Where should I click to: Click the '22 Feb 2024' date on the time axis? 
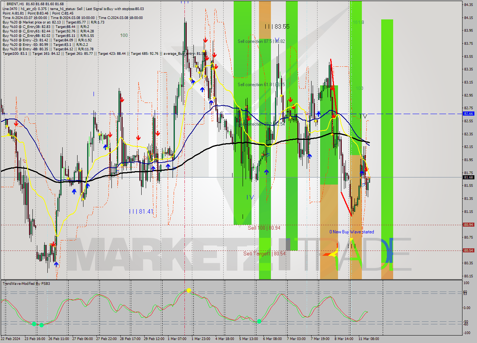(x=10, y=339)
